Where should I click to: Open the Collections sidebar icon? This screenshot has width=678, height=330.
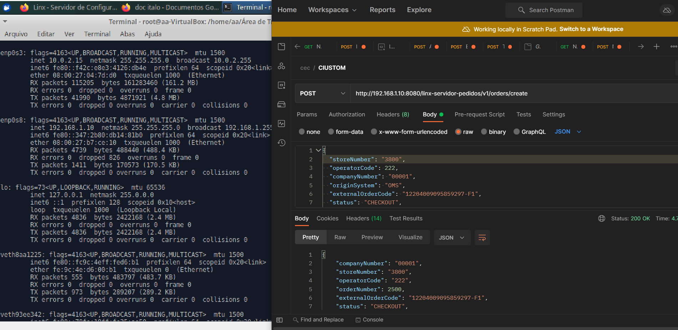281,47
